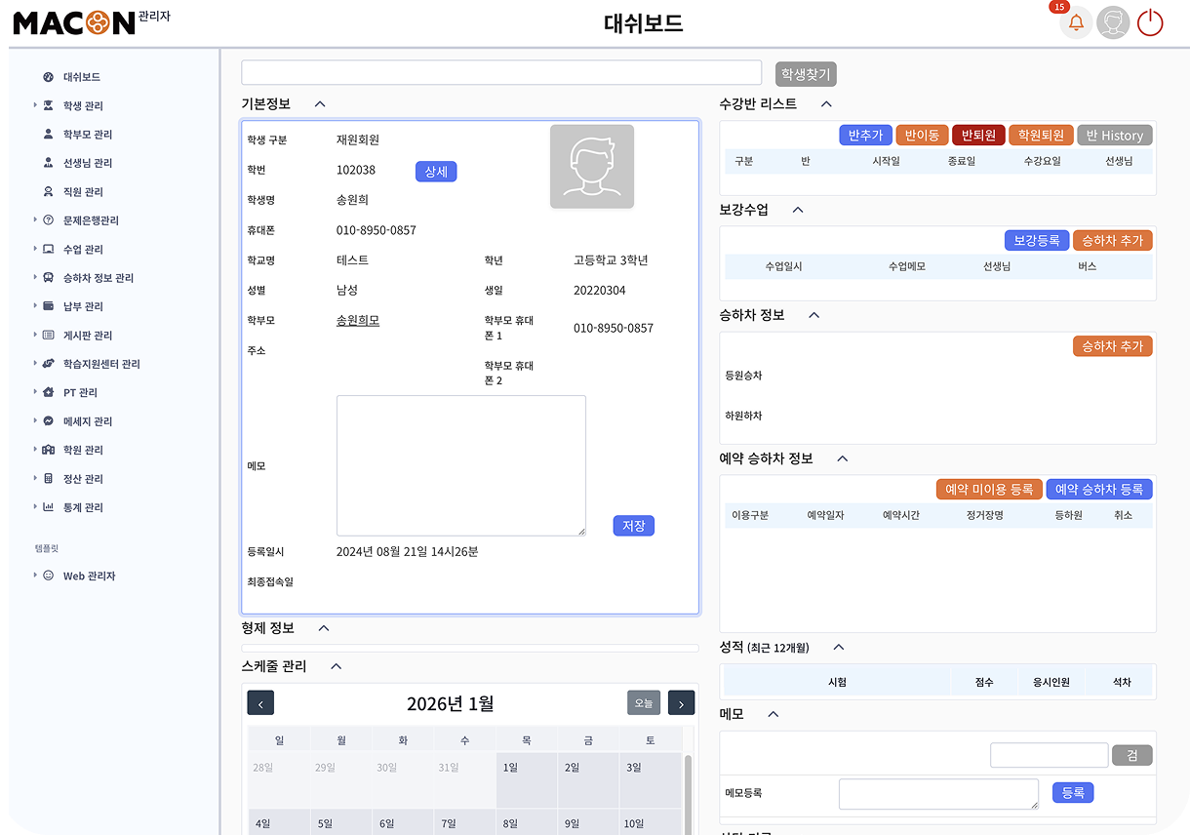Click the bus icon for 승하차 정보 관리
1190x835 pixels.
point(49,278)
